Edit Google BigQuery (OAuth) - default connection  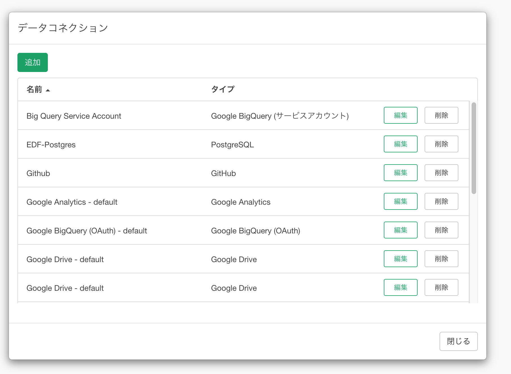(400, 230)
